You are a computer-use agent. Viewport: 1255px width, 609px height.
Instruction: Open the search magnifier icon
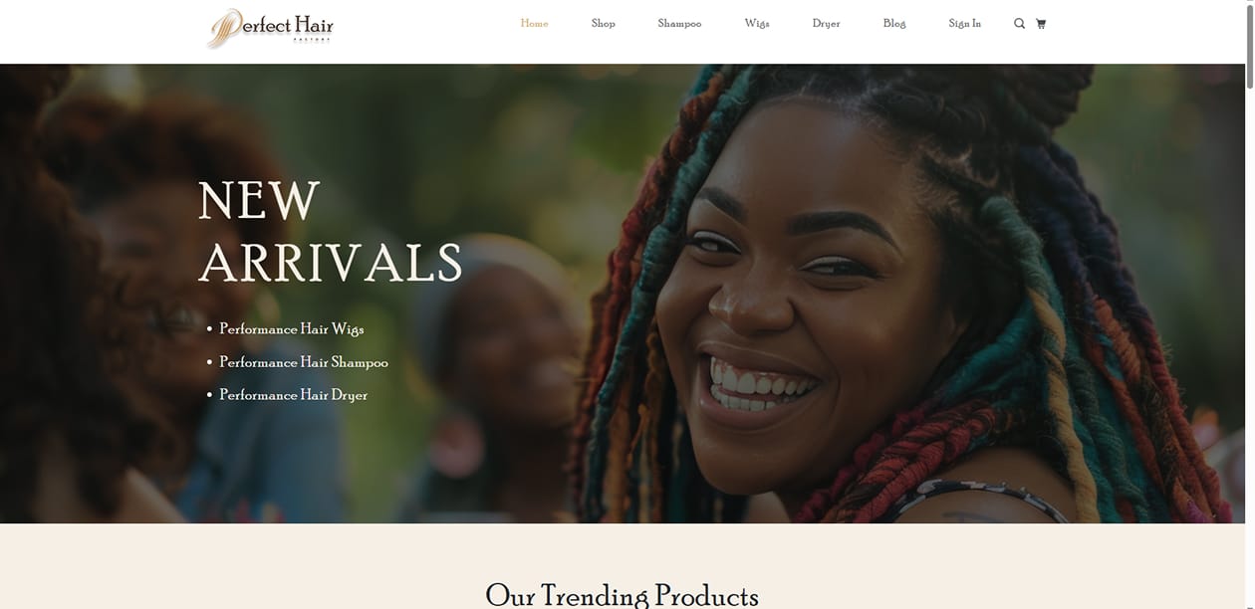coord(1019,24)
